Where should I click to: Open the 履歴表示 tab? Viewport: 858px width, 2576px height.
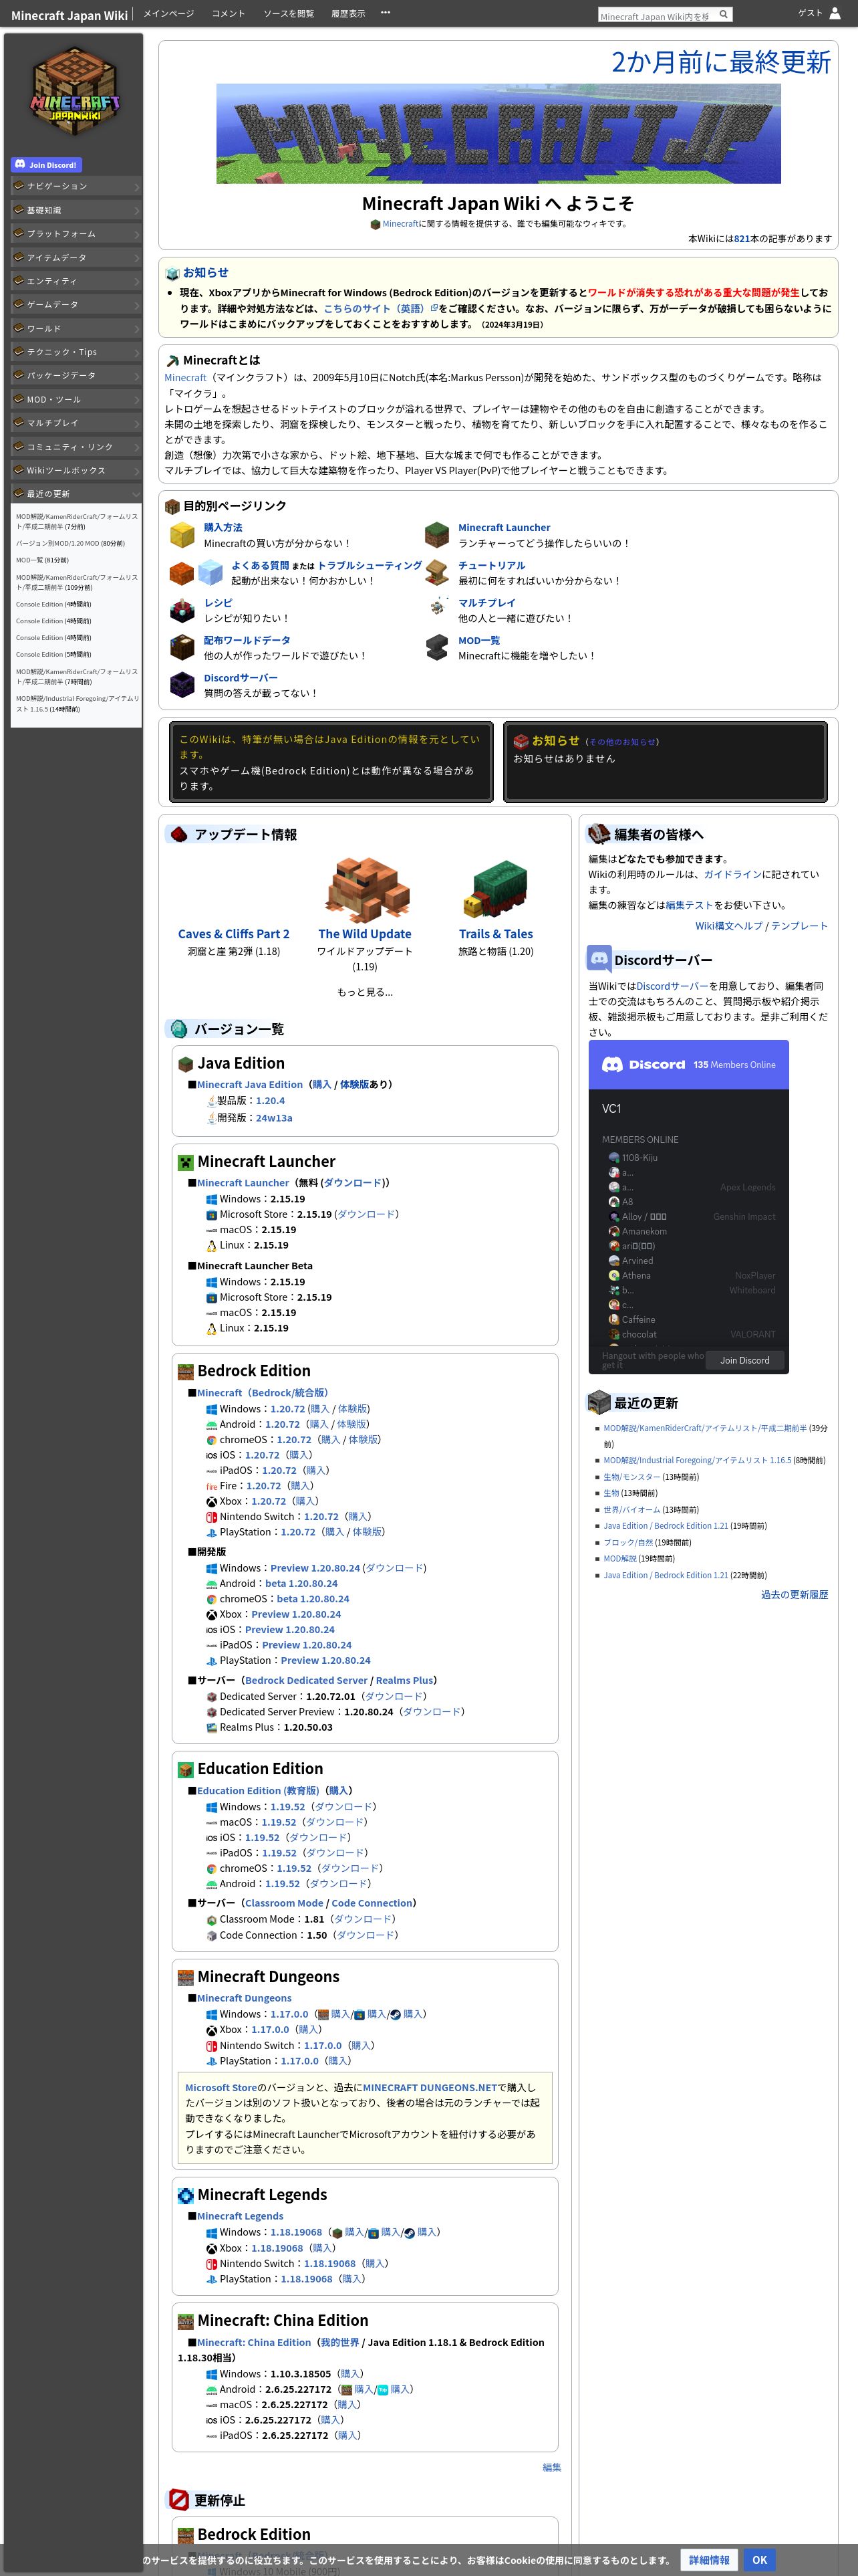point(349,13)
